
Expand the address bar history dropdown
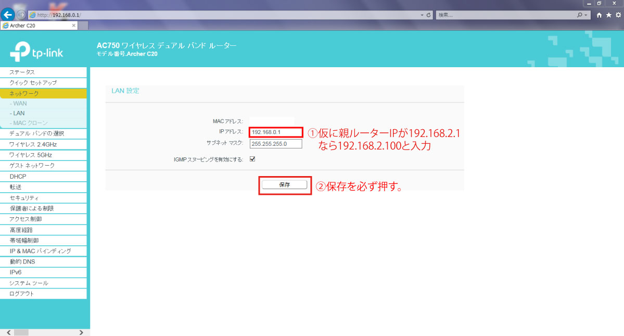(x=422, y=15)
